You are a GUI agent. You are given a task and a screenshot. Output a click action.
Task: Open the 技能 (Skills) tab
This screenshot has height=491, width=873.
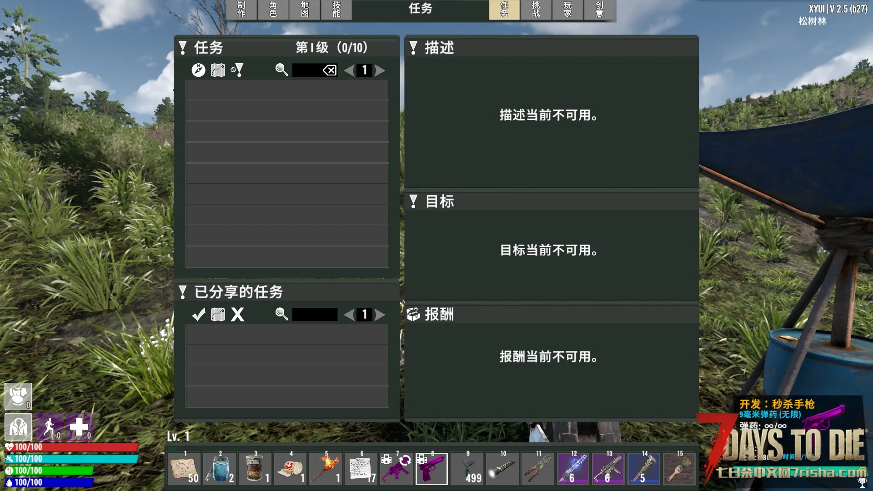coord(336,9)
